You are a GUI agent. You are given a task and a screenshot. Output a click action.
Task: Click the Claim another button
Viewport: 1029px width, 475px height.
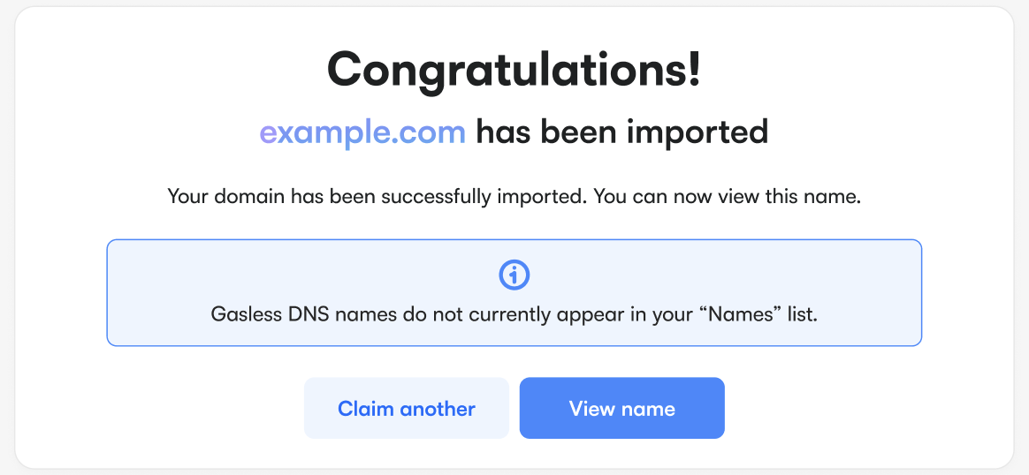click(407, 409)
